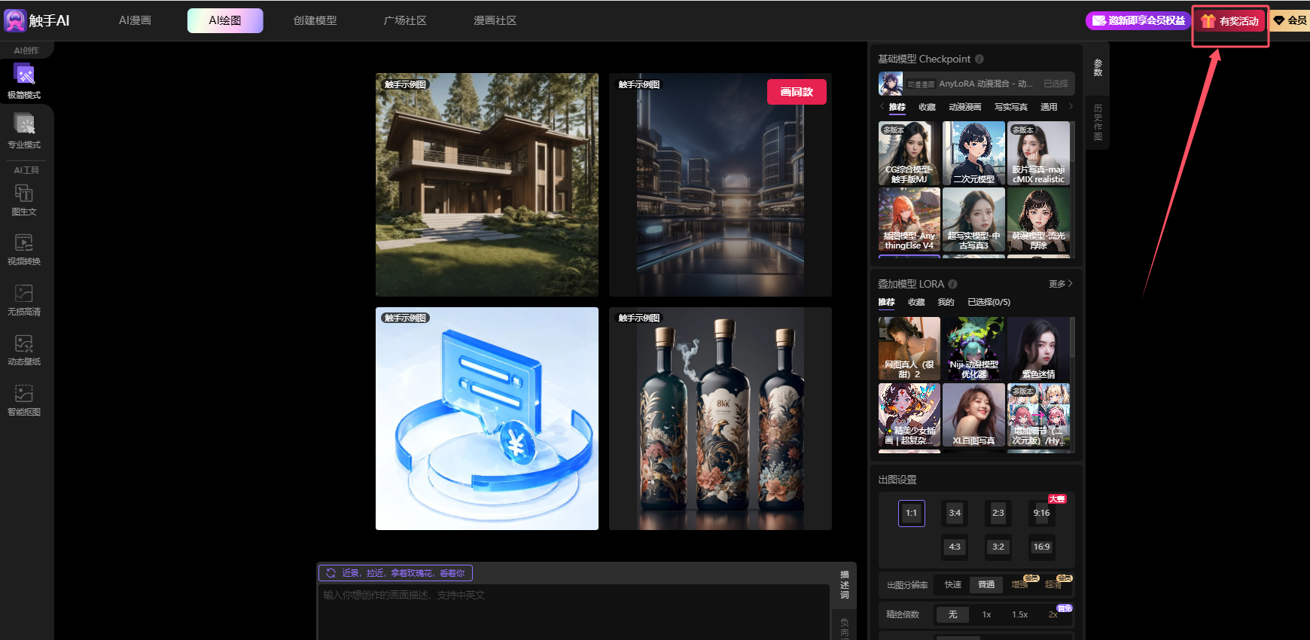
Task: Set 精绘倍数 to 1.5x
Action: tap(1019, 614)
